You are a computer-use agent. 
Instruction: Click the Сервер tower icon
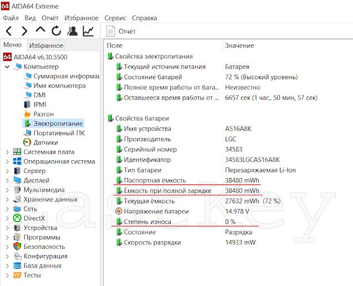17,171
